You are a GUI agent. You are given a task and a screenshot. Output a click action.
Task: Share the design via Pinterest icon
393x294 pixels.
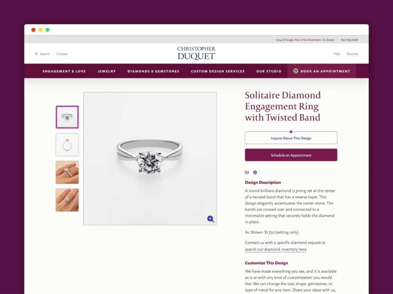pos(255,173)
